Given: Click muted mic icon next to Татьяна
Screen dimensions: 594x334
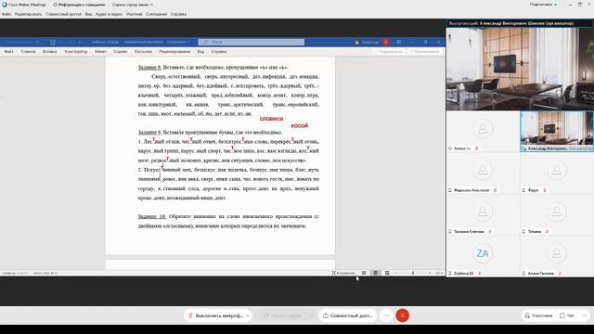Looking at the screenshot, I should 547,231.
